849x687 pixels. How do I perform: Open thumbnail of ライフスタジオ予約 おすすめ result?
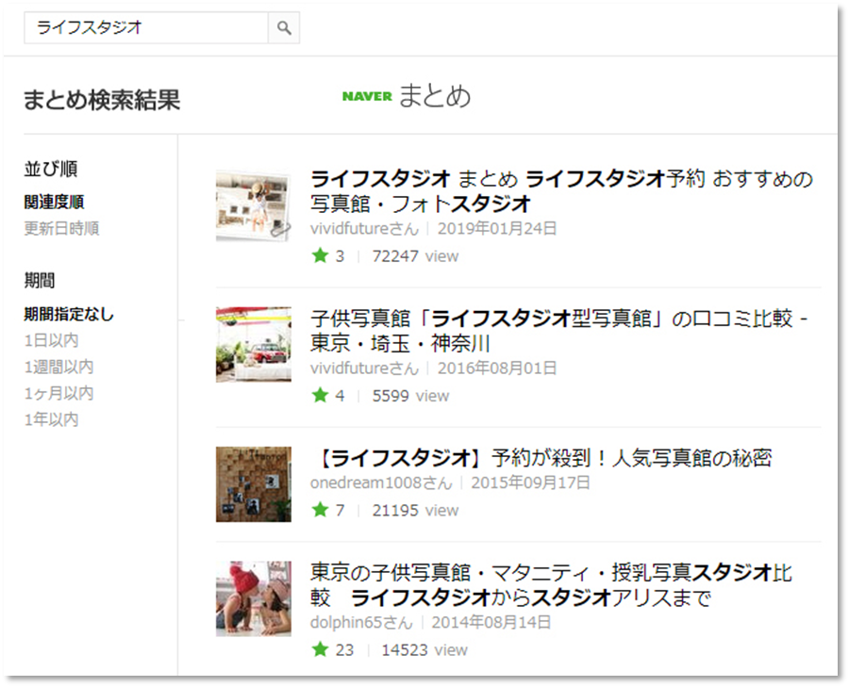click(x=254, y=206)
